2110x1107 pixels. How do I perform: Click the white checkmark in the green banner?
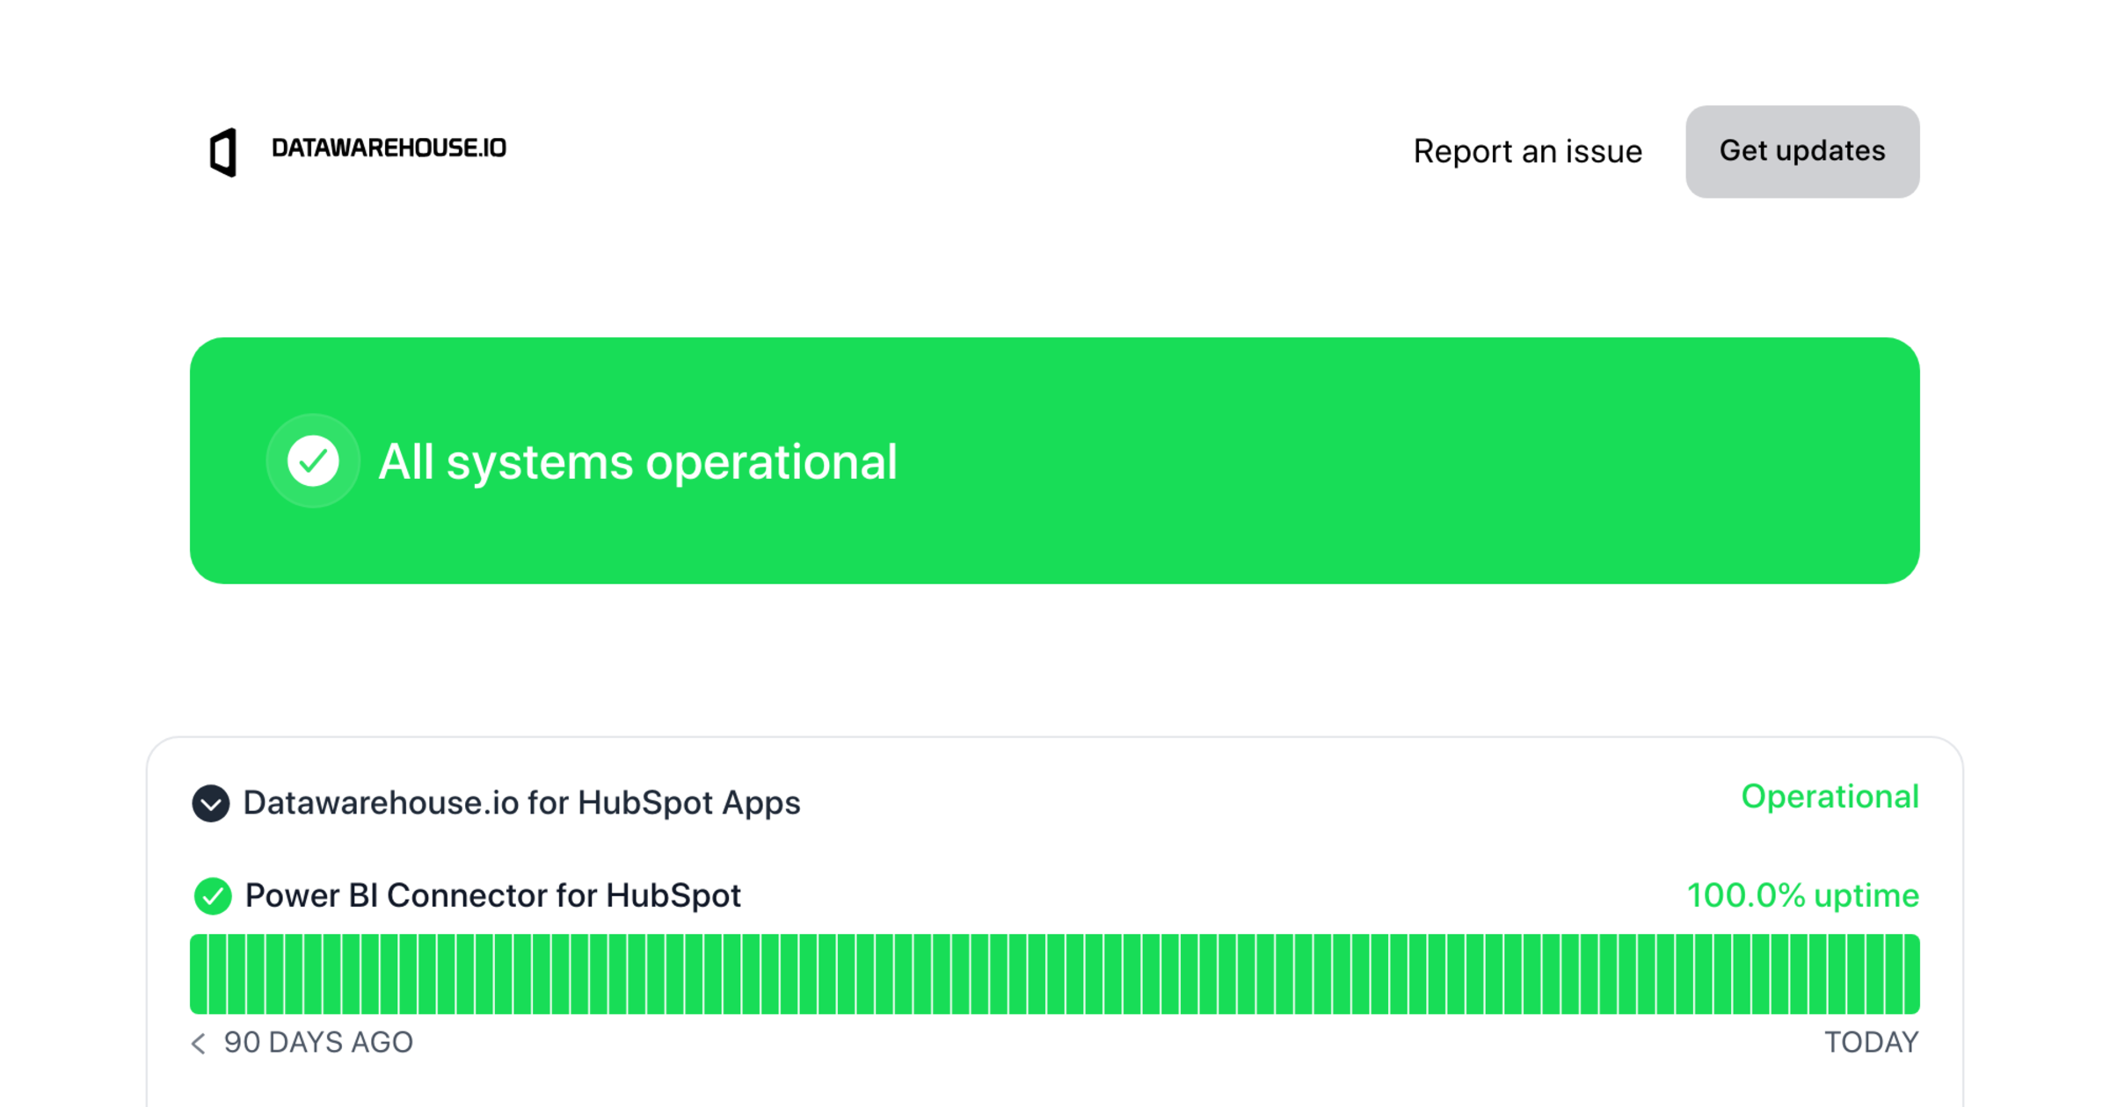click(313, 460)
